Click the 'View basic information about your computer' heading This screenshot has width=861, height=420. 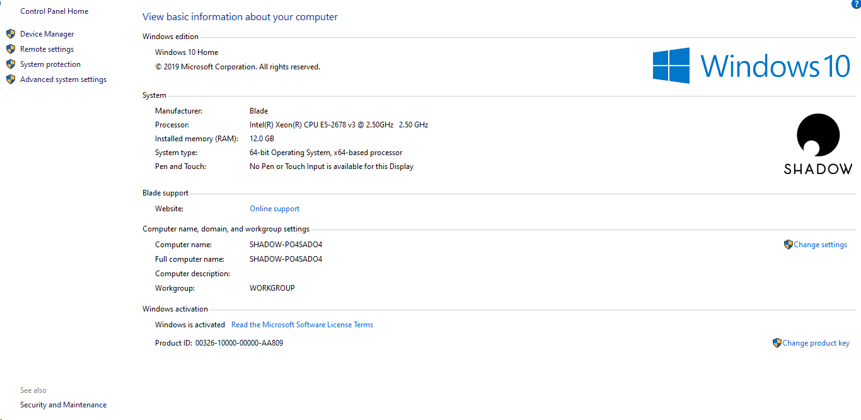click(240, 17)
